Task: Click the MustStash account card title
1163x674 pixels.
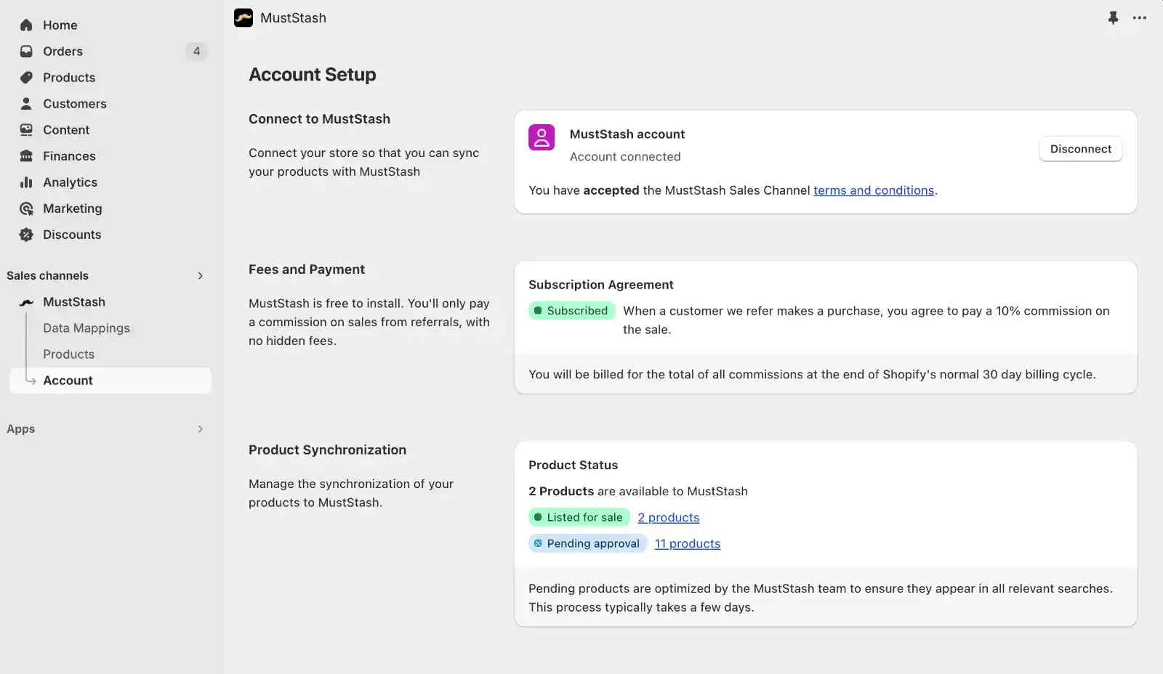Action: point(627,134)
